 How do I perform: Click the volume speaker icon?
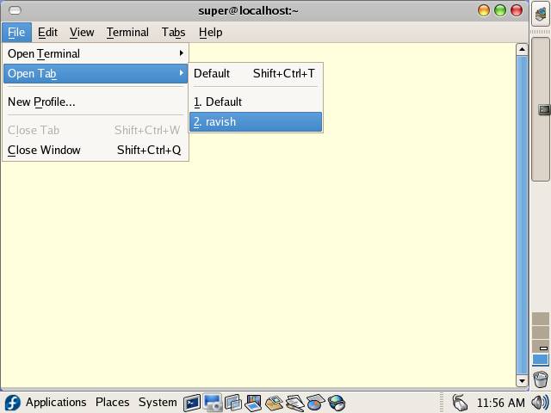click(x=540, y=403)
